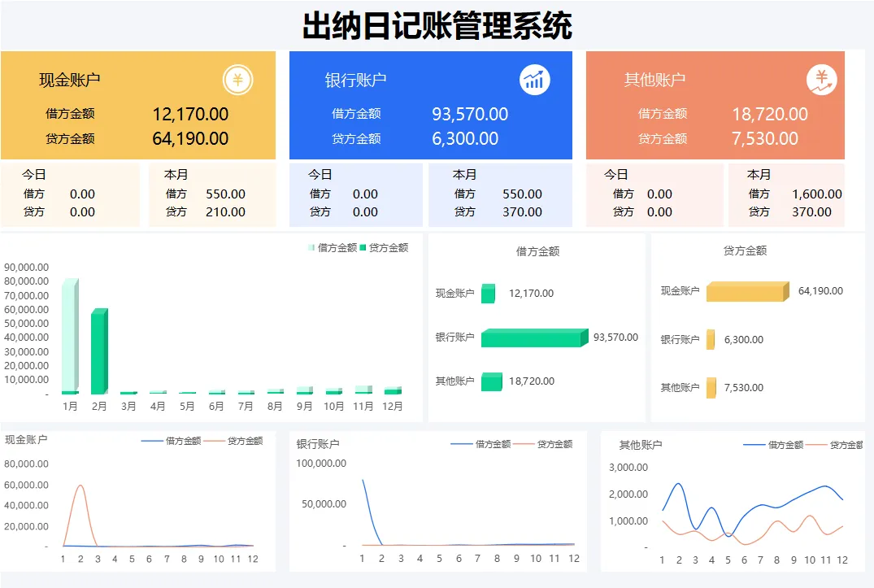874x588 pixels.
Task: Click the bar chart growth icon on bank account card
Action: [534, 81]
